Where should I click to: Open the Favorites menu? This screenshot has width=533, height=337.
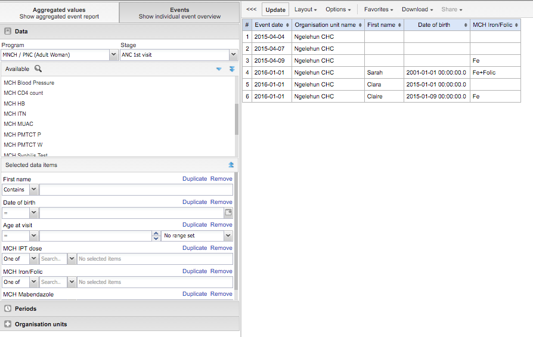[x=378, y=10]
